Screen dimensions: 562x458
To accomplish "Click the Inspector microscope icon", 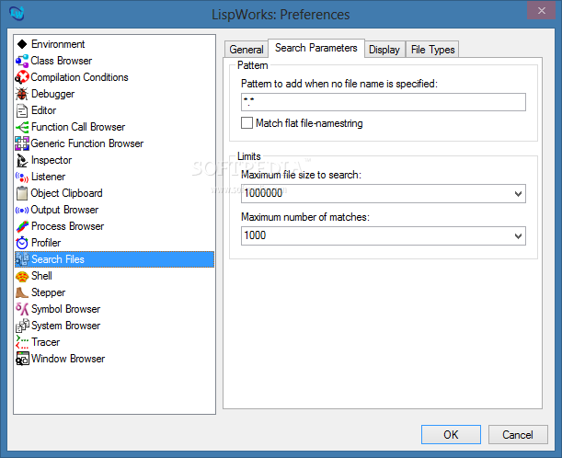I will click(x=22, y=160).
